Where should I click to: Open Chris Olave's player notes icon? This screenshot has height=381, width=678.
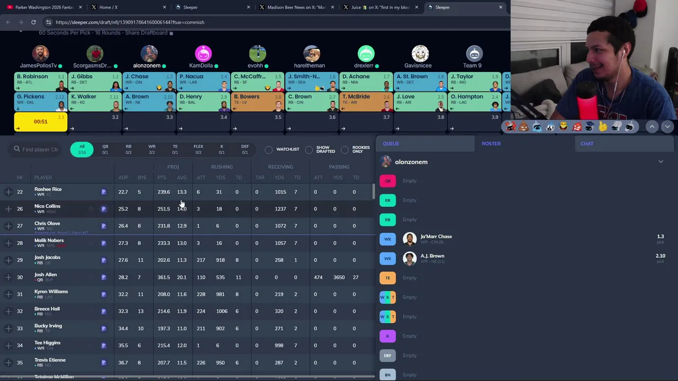[104, 226]
